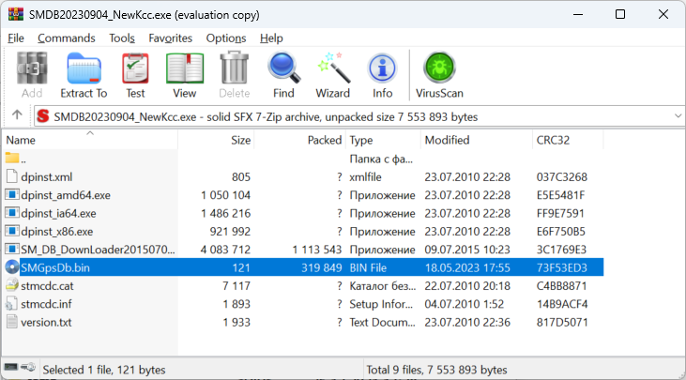Open the Wizard tool
This screenshot has width=686, height=380.
point(332,74)
